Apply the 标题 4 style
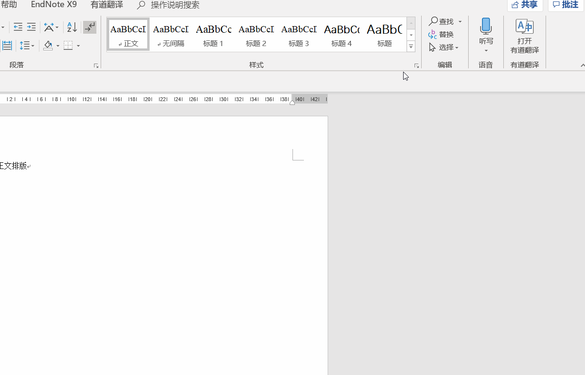This screenshot has height=375, width=585. tap(342, 34)
